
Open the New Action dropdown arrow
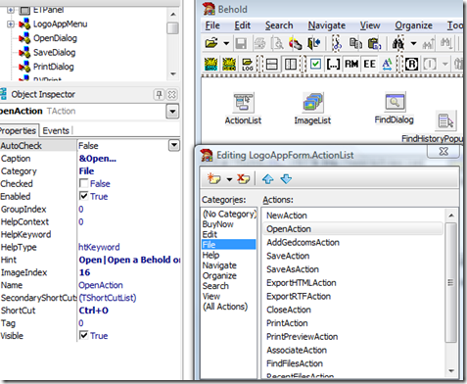(229, 179)
